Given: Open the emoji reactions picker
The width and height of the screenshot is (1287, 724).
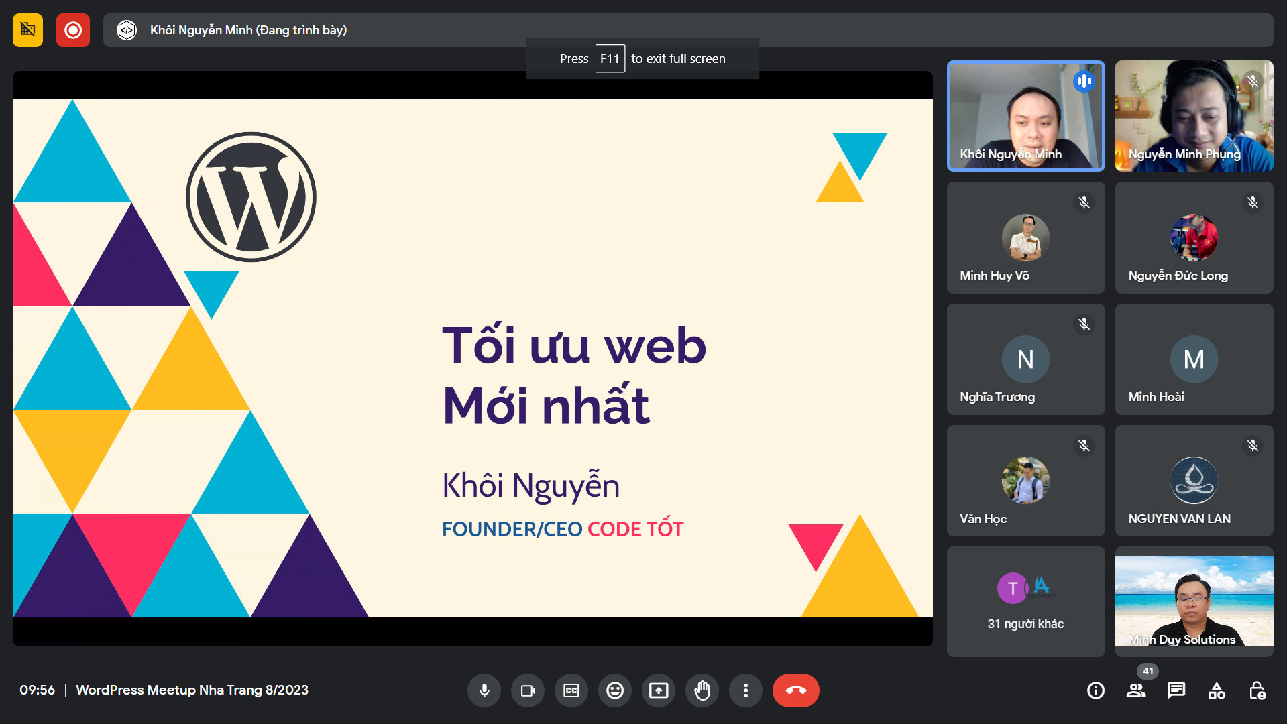Looking at the screenshot, I should tap(615, 690).
